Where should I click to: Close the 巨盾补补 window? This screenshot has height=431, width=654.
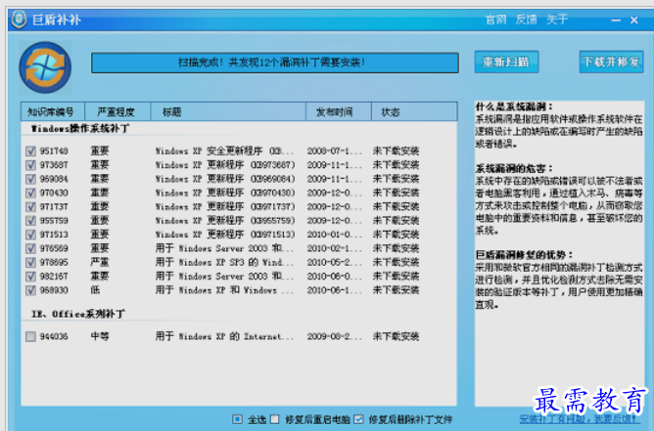click(x=634, y=20)
